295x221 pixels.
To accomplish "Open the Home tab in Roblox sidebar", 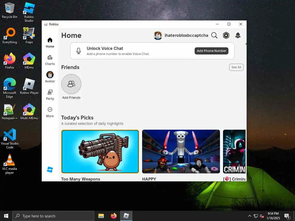I will tap(50, 43).
